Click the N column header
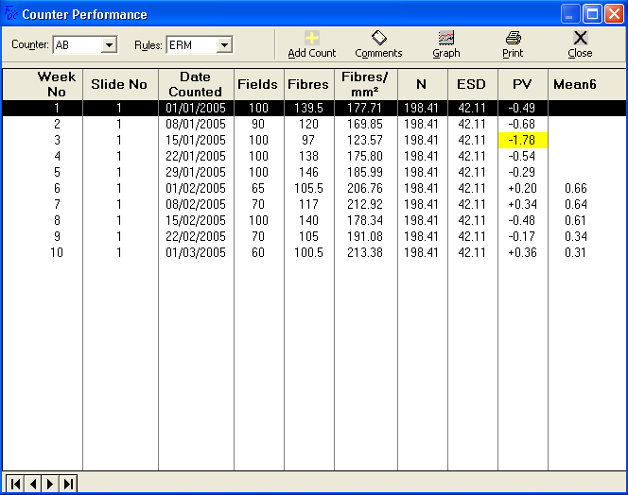The width and height of the screenshot is (628, 495). (422, 84)
